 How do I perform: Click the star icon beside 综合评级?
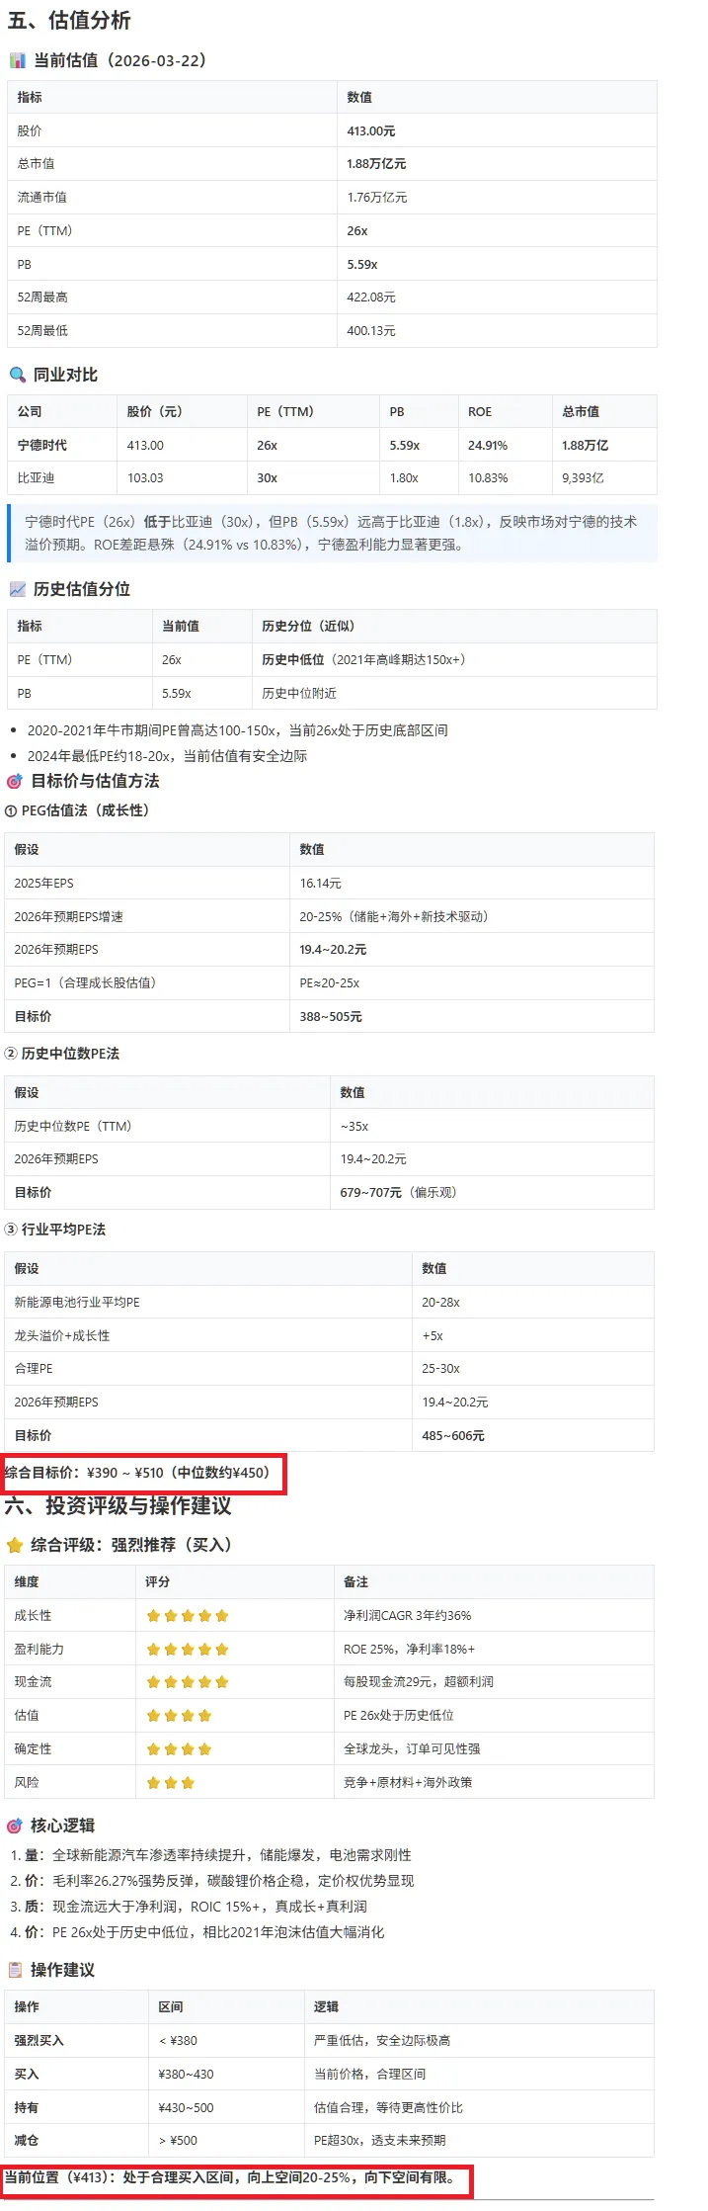[x=15, y=1545]
